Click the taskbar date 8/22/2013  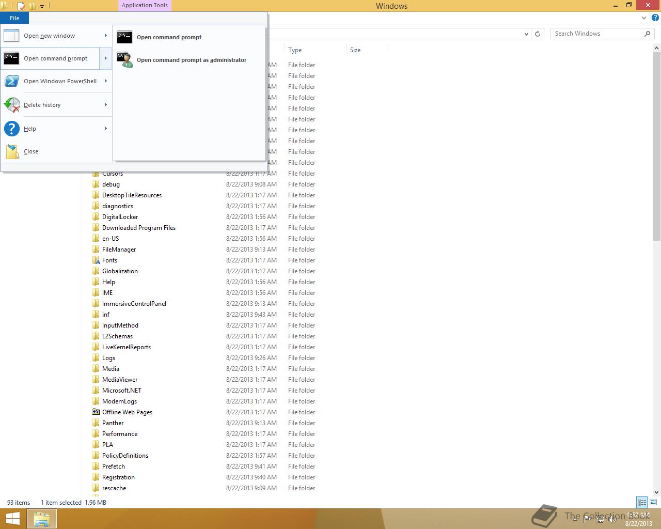[x=639, y=523]
